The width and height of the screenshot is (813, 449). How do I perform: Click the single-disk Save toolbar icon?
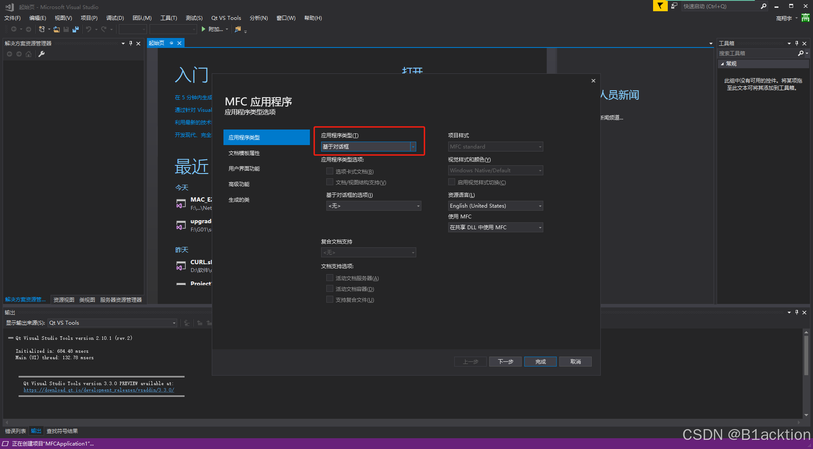(66, 29)
